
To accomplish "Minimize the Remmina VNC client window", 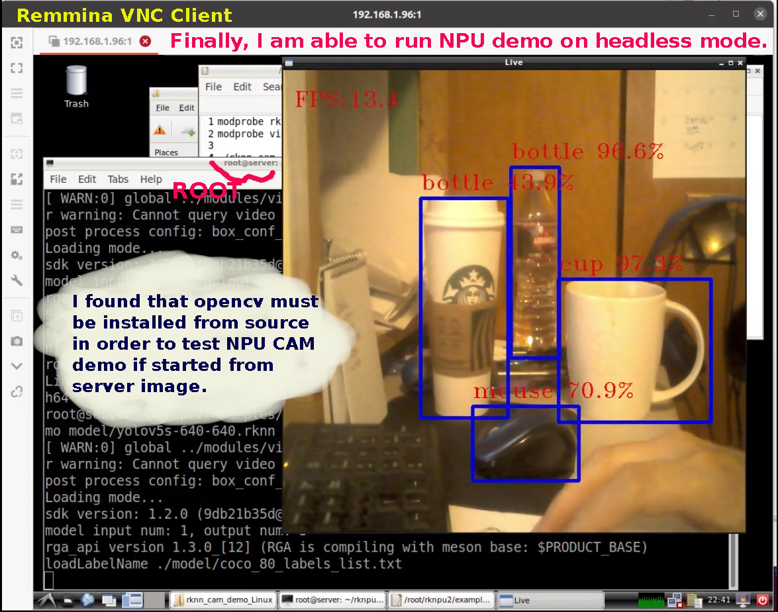I will click(x=711, y=15).
